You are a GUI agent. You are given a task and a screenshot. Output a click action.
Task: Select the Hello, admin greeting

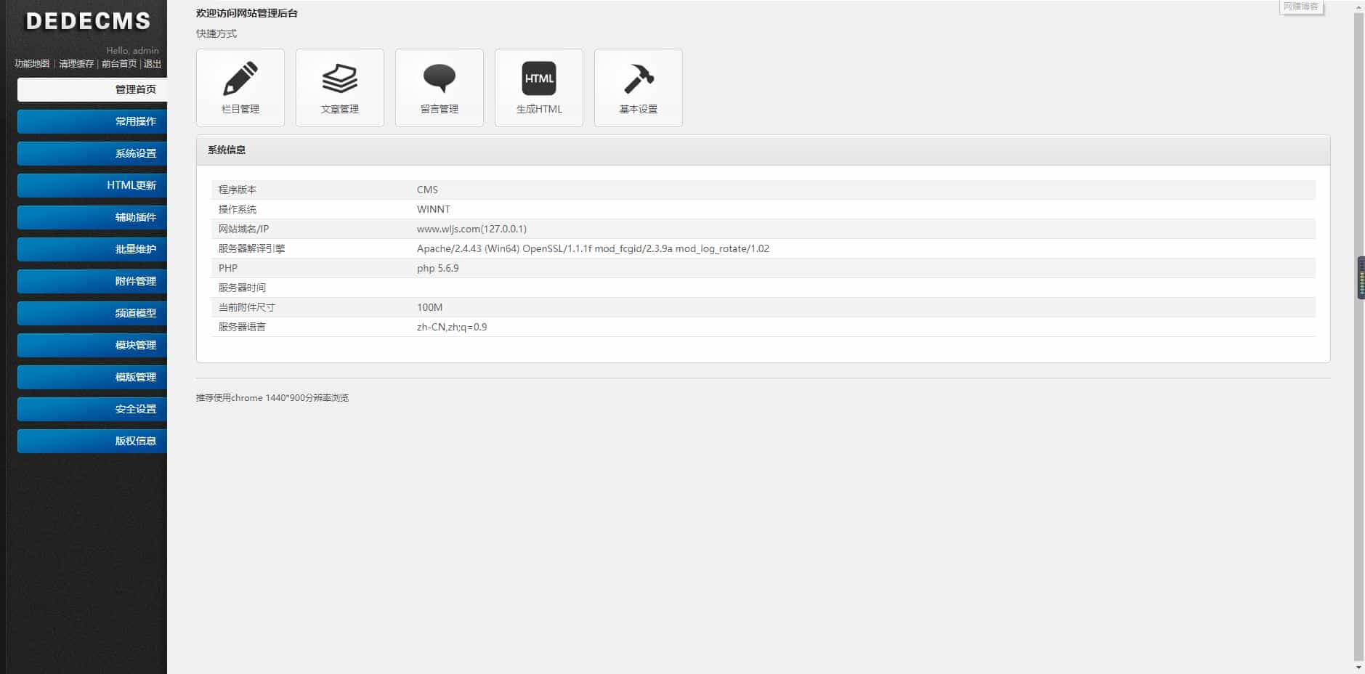point(132,51)
